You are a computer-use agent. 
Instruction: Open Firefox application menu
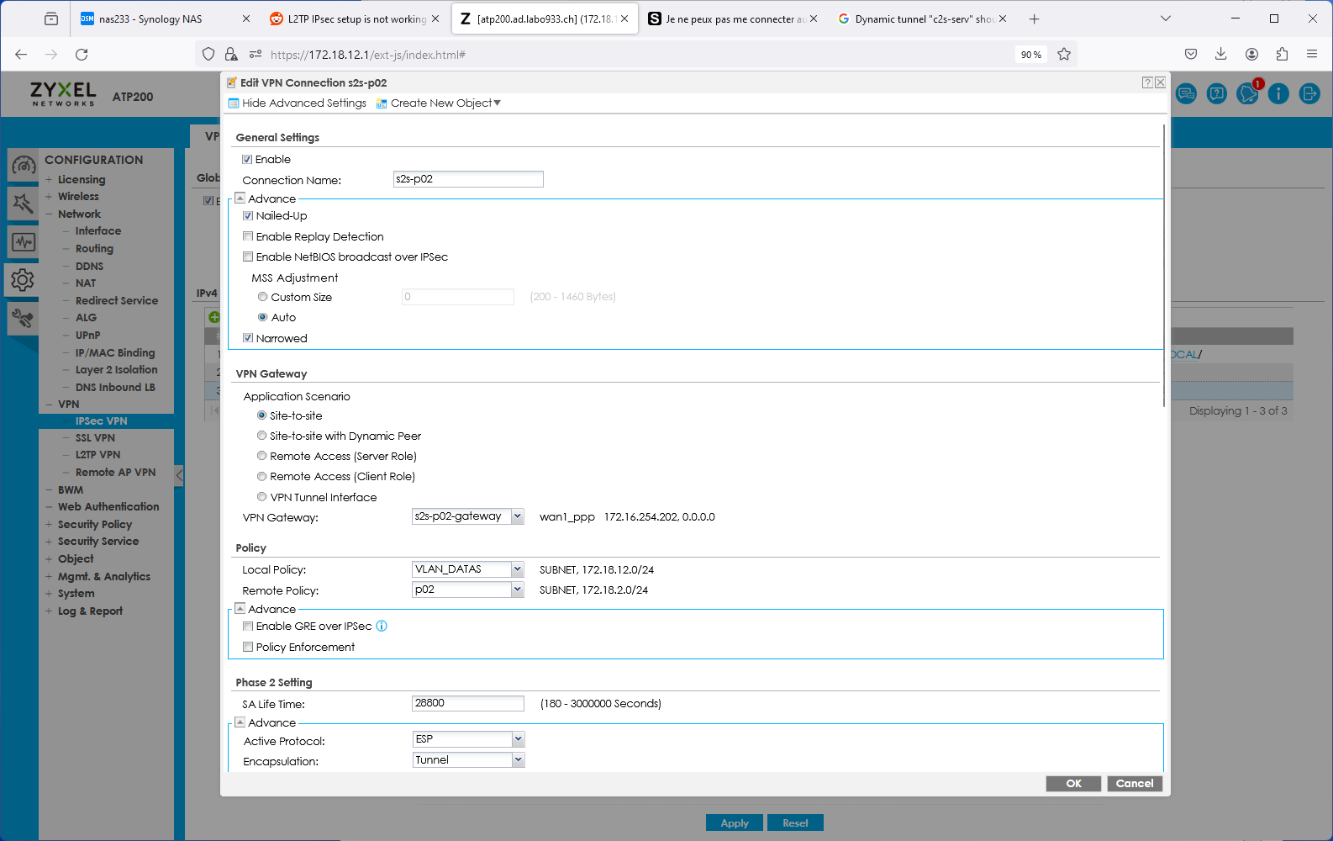(x=1312, y=55)
